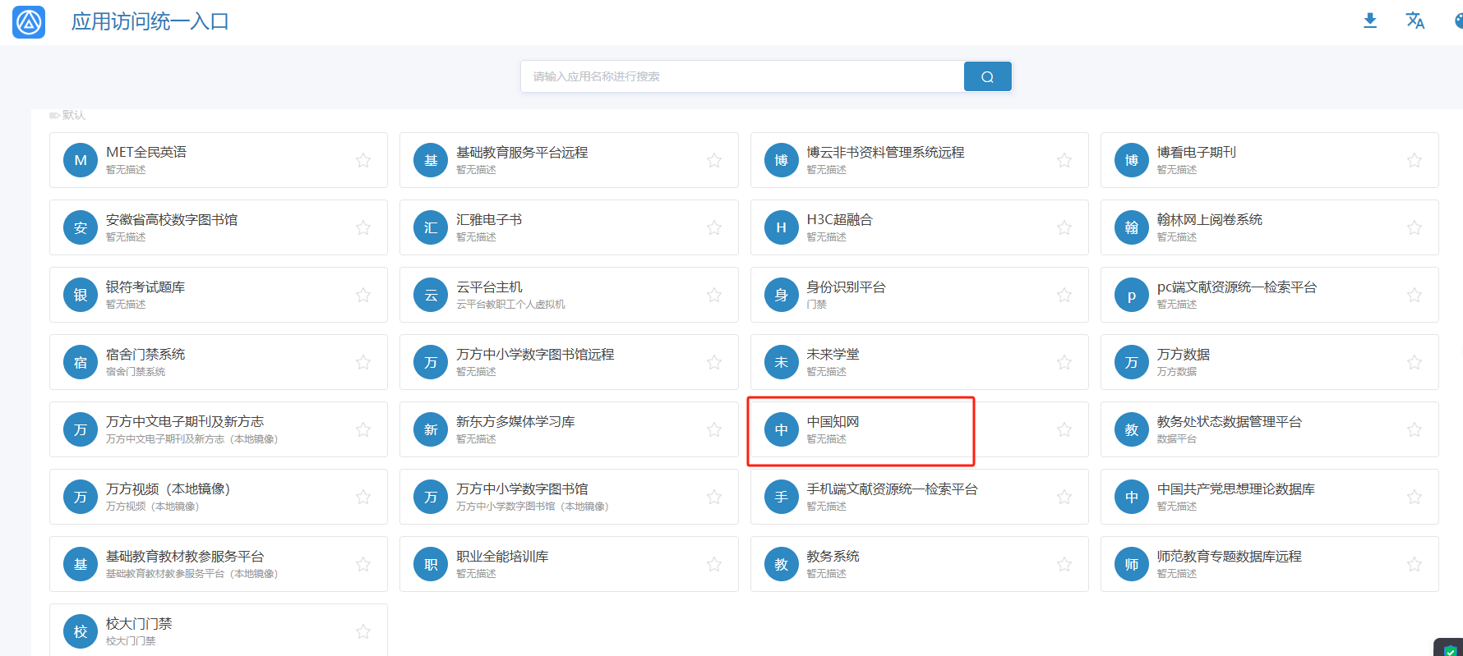Open the 未来学堂 application card
This screenshot has width=1463, height=656.
(x=833, y=355)
